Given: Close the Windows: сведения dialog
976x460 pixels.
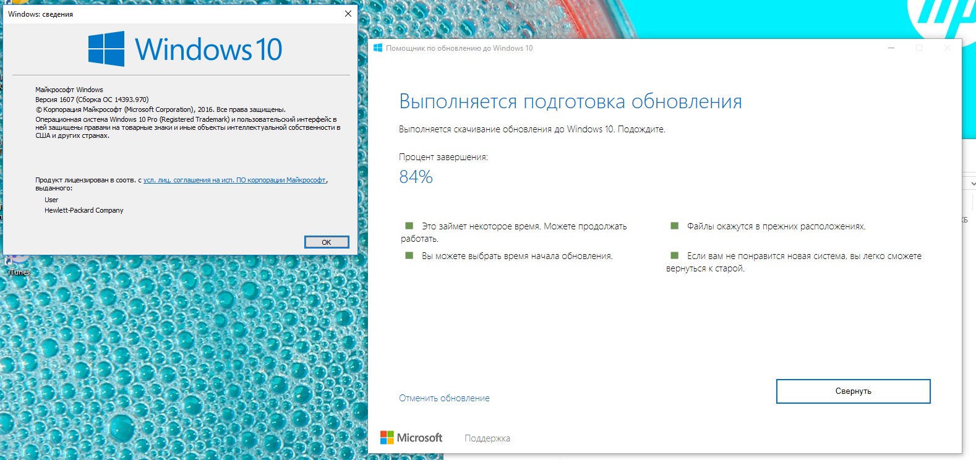Looking at the screenshot, I should (x=348, y=14).
